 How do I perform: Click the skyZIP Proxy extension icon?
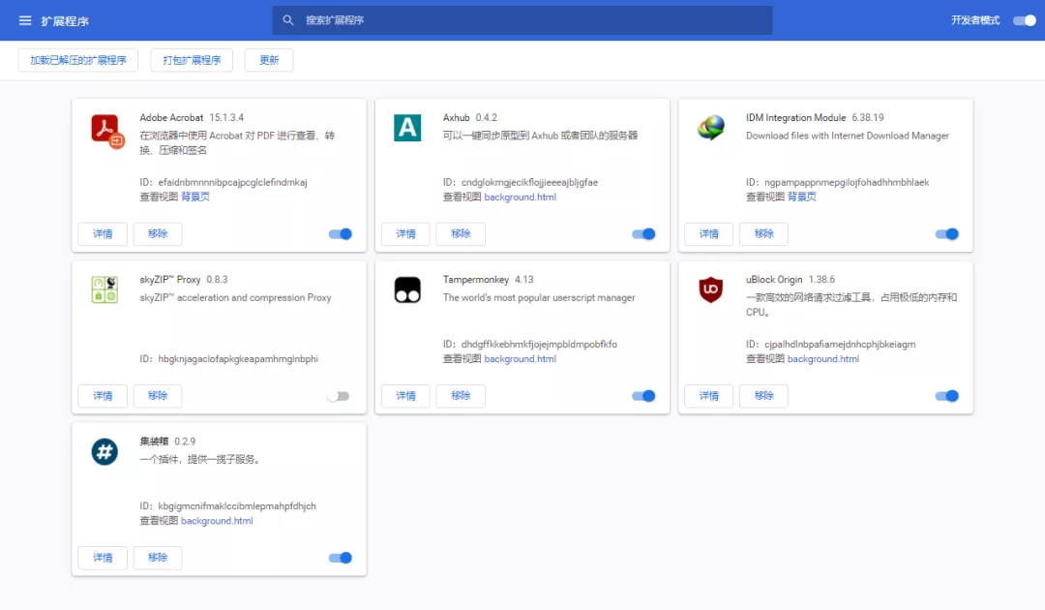click(104, 290)
